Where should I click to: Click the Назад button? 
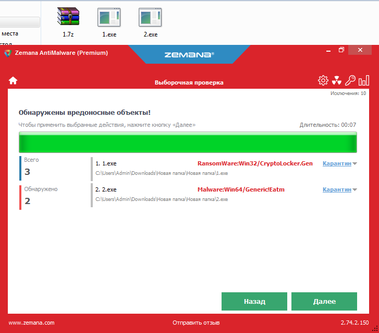254,301
